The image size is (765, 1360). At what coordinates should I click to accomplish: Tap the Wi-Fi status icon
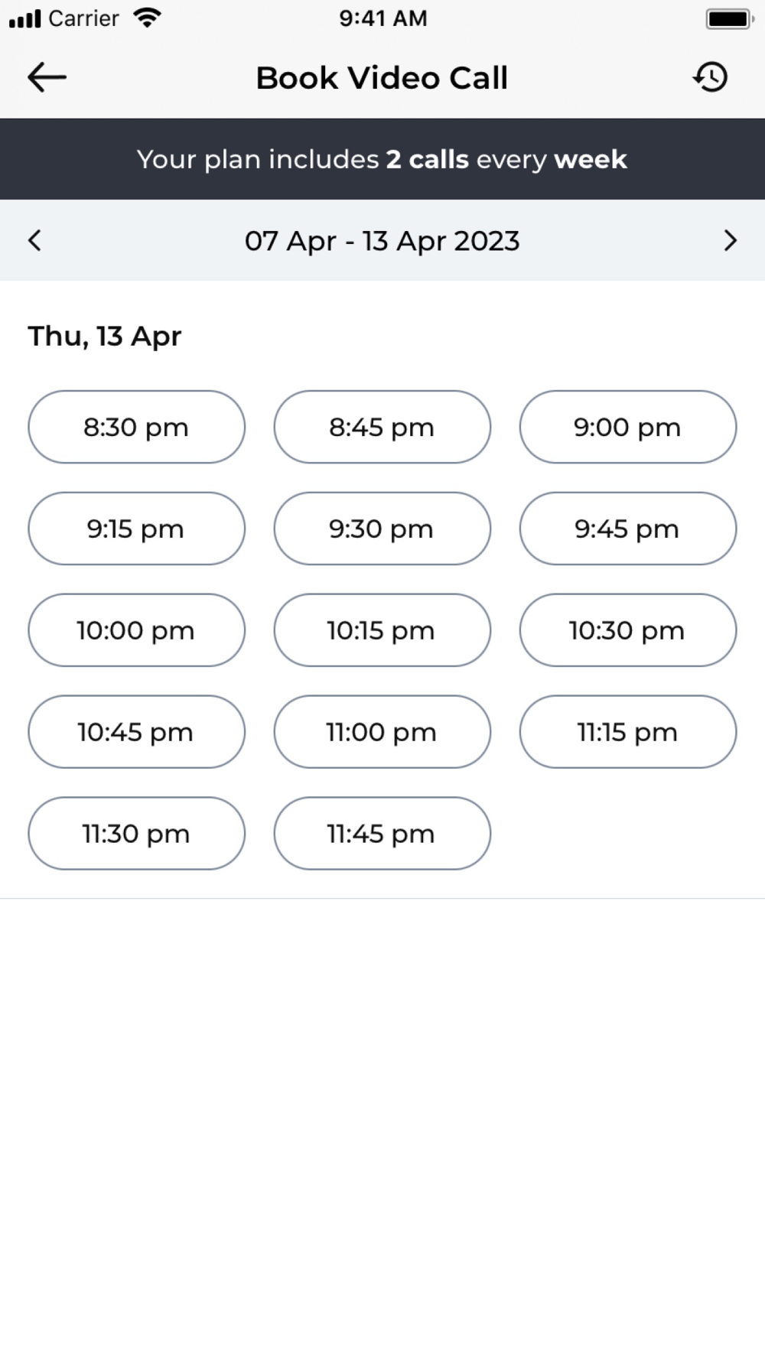[x=146, y=18]
